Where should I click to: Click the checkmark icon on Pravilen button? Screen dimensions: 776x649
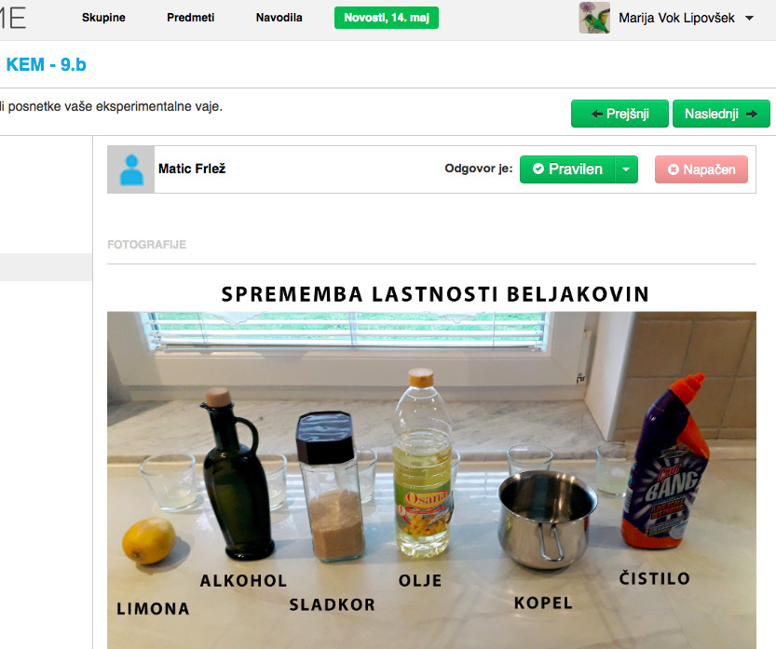(x=538, y=169)
